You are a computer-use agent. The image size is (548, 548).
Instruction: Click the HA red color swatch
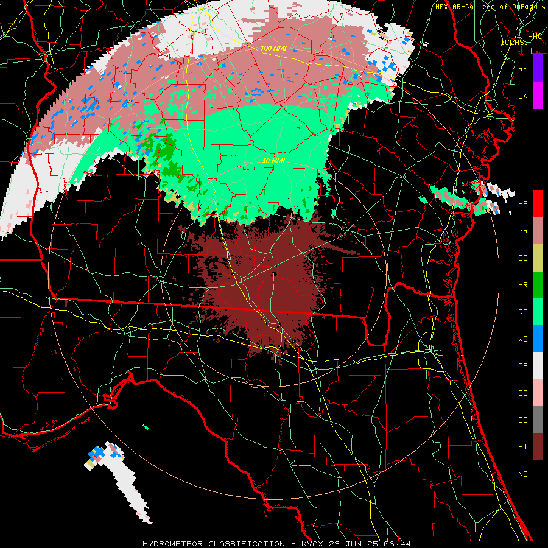[538, 203]
